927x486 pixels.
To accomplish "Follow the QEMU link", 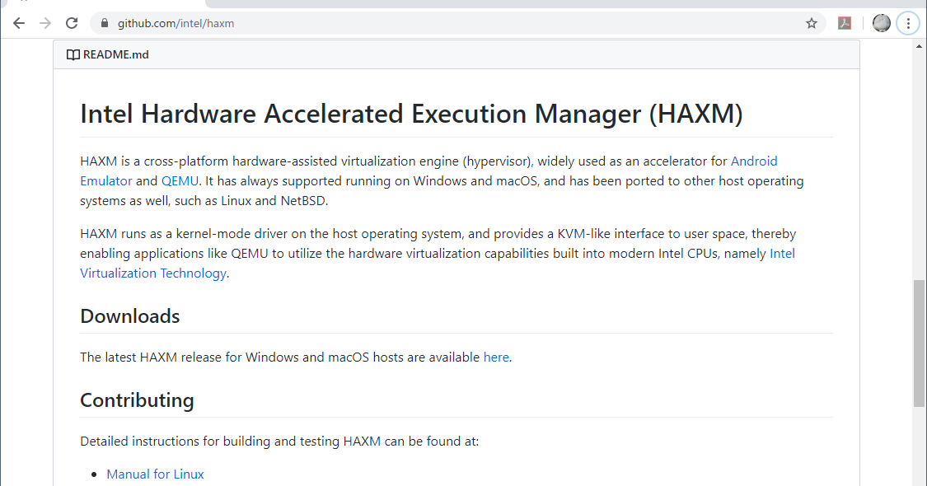I will point(180,180).
